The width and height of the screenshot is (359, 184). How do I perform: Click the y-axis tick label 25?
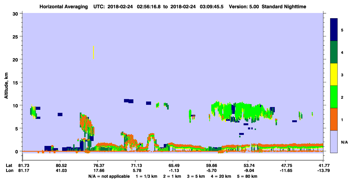click(16, 36)
